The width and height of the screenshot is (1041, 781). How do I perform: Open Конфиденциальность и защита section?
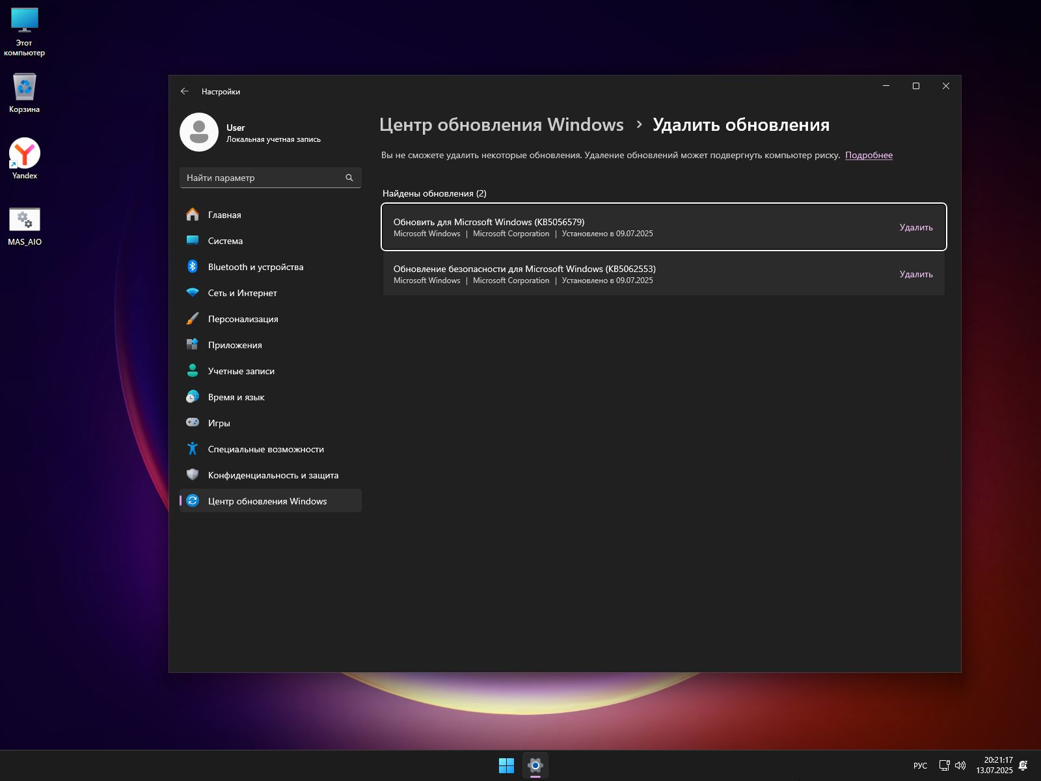coord(271,474)
